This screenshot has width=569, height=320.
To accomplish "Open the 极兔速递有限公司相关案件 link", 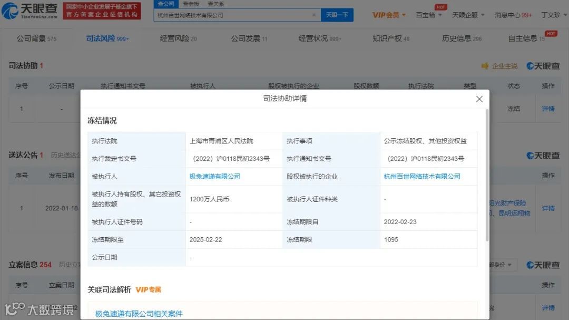I will coord(139,314).
